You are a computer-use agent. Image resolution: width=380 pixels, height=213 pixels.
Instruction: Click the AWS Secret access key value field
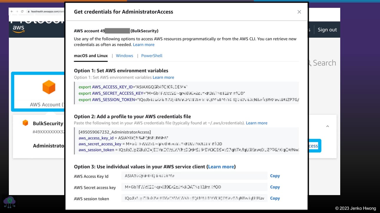pos(194,187)
